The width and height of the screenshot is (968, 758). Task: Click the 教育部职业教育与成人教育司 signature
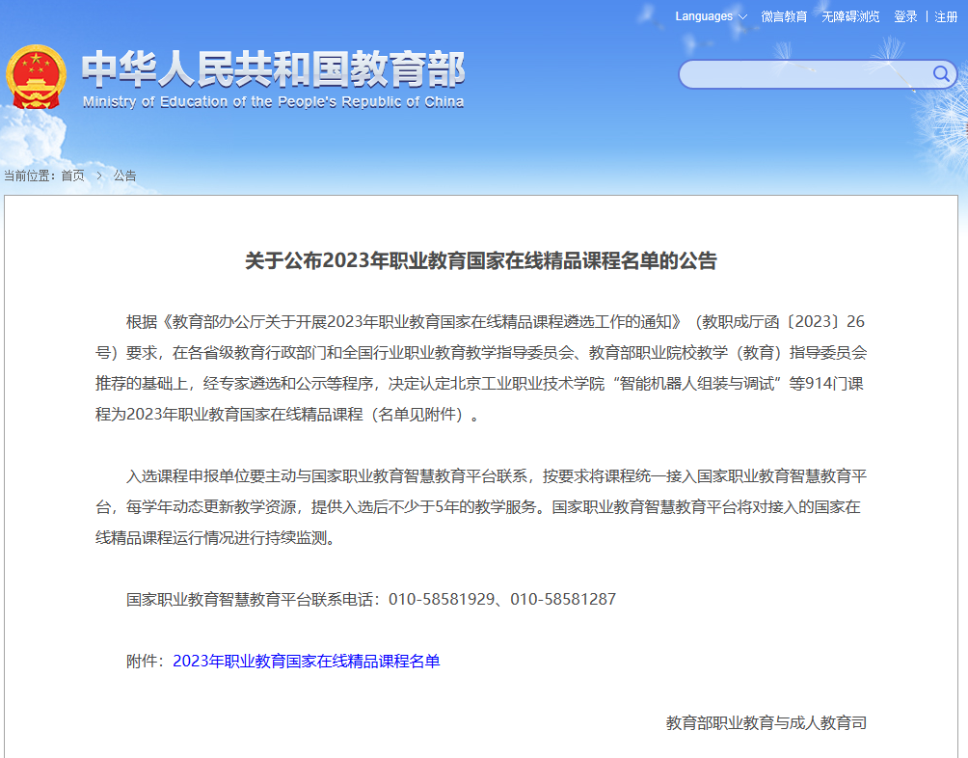(766, 723)
